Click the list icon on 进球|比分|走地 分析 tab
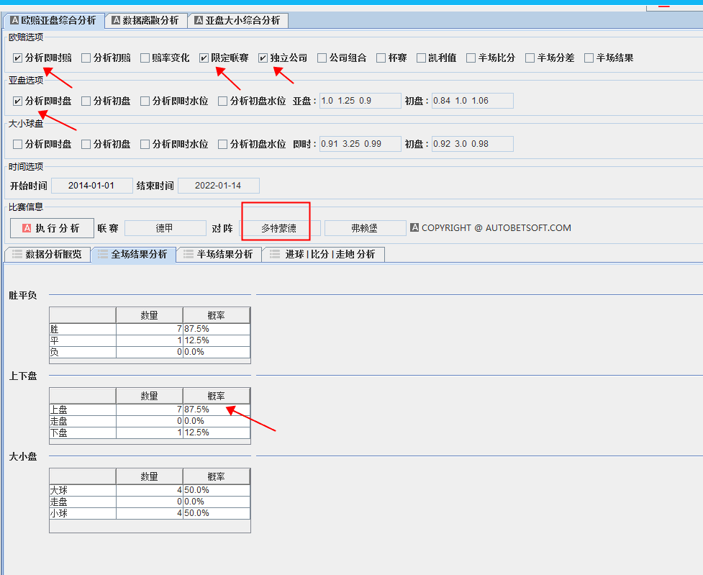Screen dimensions: 703x575 [276, 254]
